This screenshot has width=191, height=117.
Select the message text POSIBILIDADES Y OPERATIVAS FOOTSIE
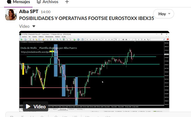64,18
